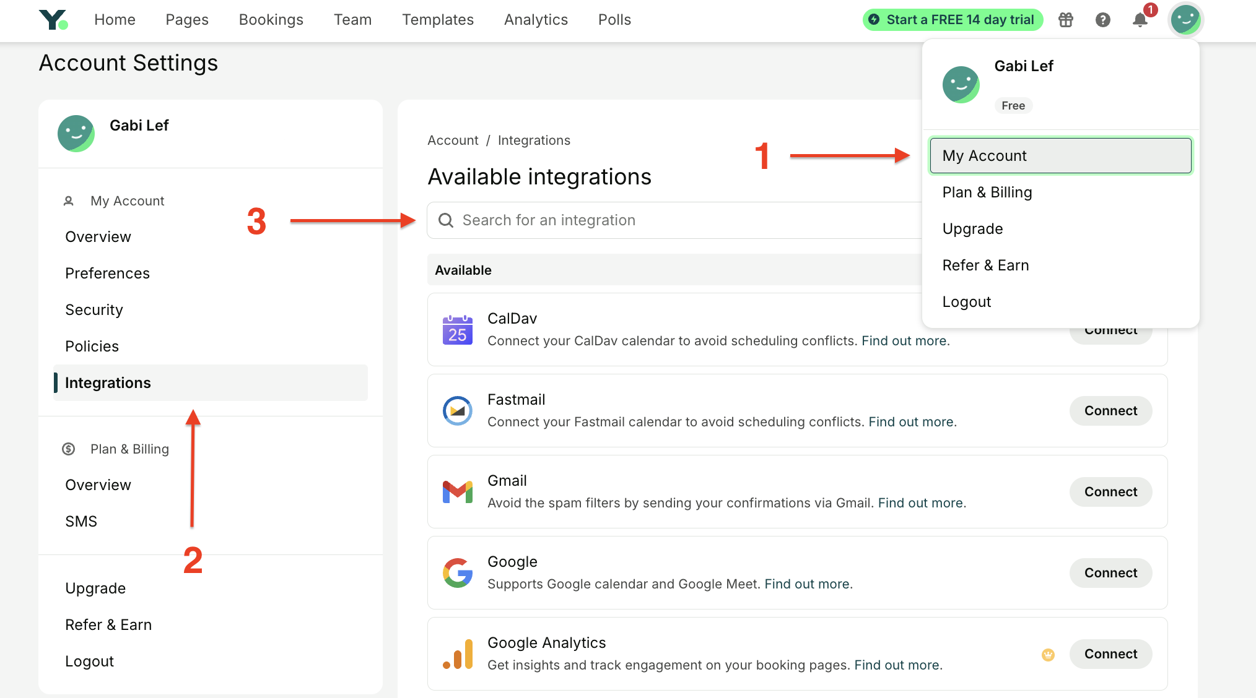Image resolution: width=1256 pixels, height=698 pixels.
Task: Click the smiley profile avatar
Action: coord(1185,19)
